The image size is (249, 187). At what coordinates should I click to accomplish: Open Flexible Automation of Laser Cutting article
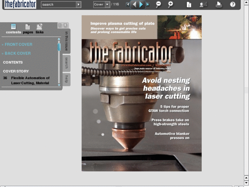(x=30, y=81)
